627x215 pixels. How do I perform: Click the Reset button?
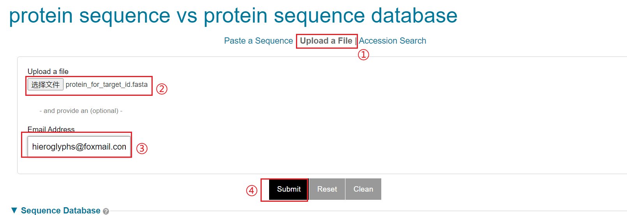coord(327,189)
